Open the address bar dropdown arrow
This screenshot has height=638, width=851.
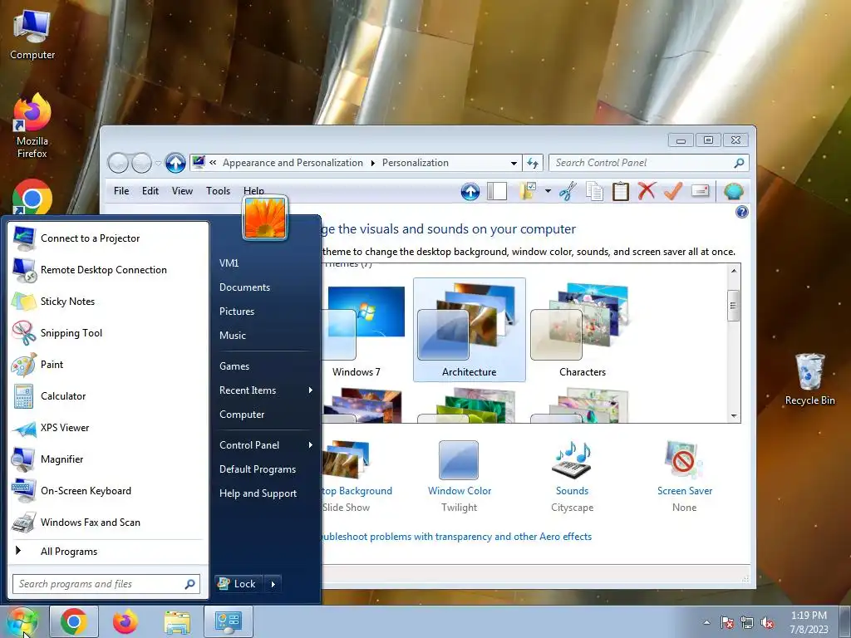514,163
